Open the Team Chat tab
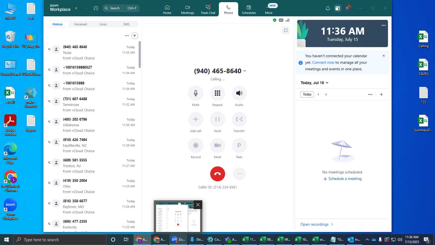 pos(208,10)
